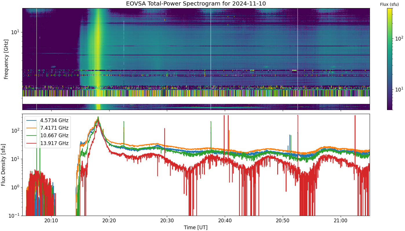Select the 7.4171 GHz legend entry

[x=48, y=128]
